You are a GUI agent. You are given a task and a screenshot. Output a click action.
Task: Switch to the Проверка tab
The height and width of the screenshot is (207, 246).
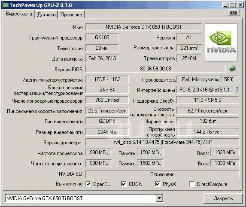coord(71,15)
